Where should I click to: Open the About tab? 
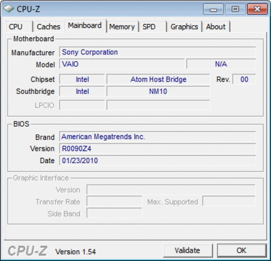[x=216, y=27]
